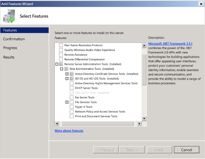The width and height of the screenshot is (205, 159).
Task: Select Role Administration Tools row text
Action: pos(92,69)
